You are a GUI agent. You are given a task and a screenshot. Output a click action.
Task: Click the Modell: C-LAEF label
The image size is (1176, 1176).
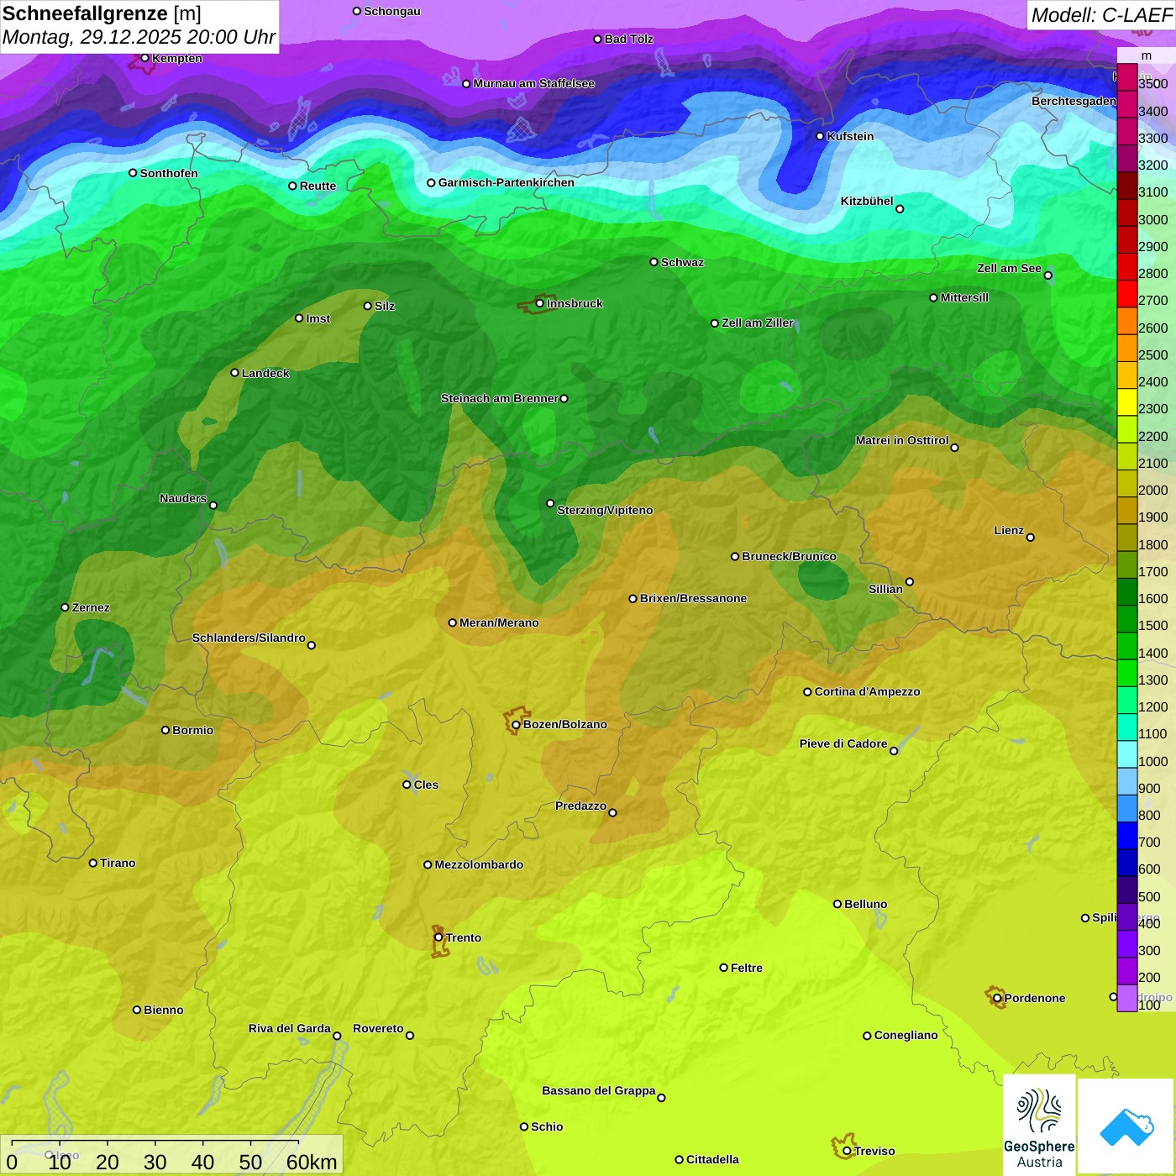point(1101,15)
